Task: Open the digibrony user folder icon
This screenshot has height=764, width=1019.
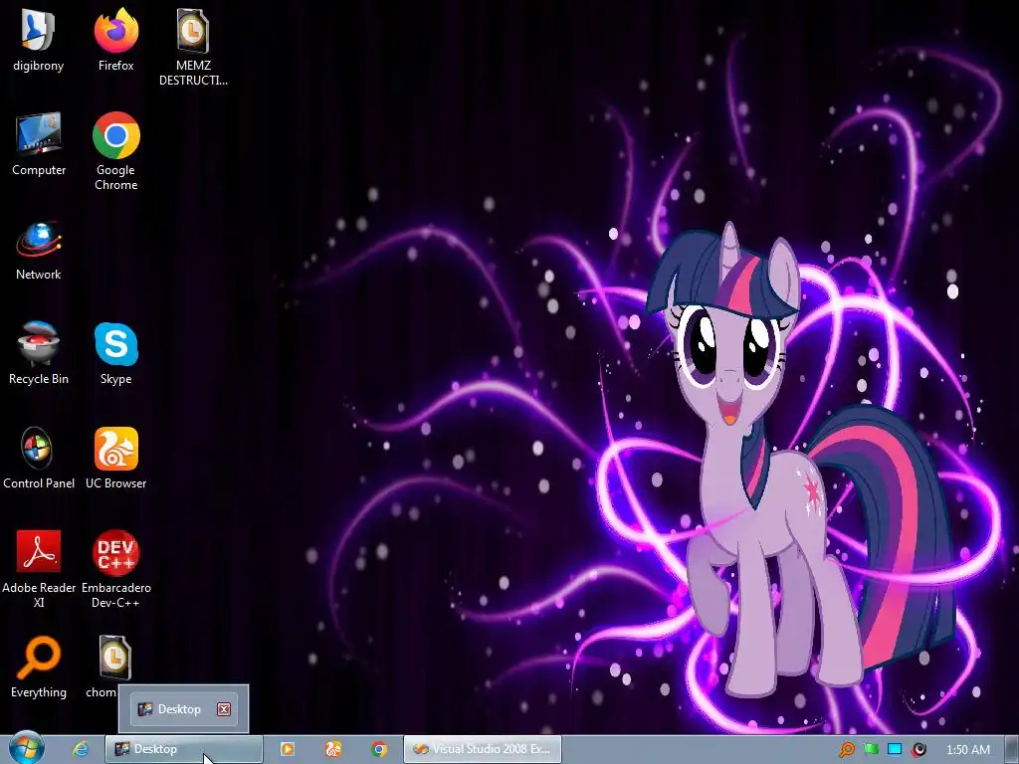Action: tap(39, 39)
